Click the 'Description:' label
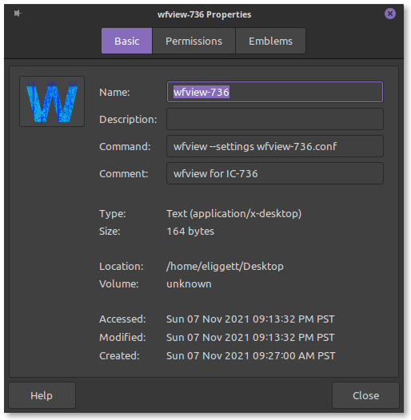411x420 pixels. 128,120
